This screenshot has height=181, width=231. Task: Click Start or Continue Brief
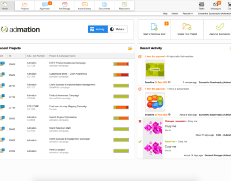154,29
